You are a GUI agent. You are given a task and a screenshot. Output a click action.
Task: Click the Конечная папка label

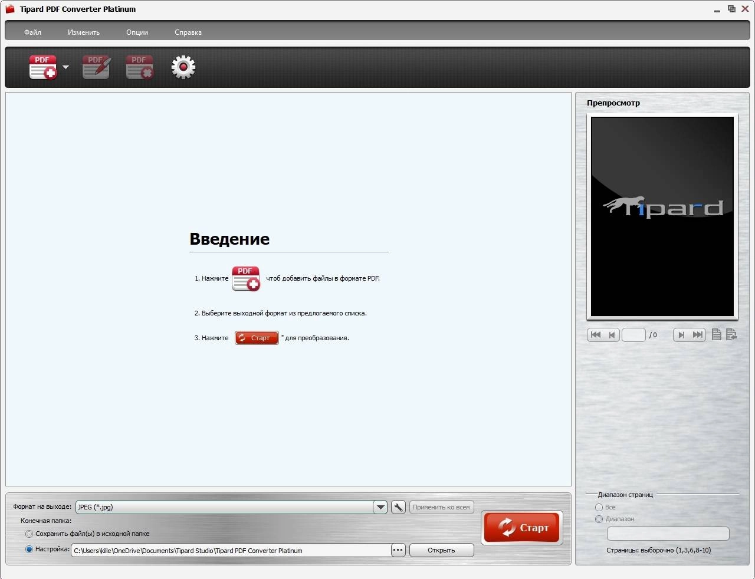tap(46, 521)
